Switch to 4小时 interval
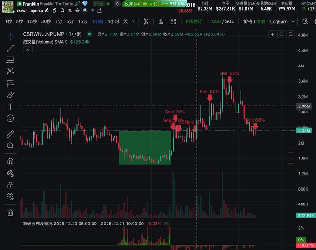Screen dimensions: 316x250 coord(113,21)
